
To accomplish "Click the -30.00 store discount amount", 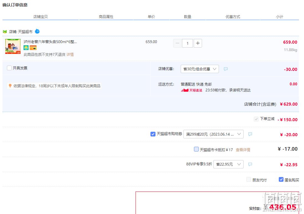I will [x=290, y=69].
